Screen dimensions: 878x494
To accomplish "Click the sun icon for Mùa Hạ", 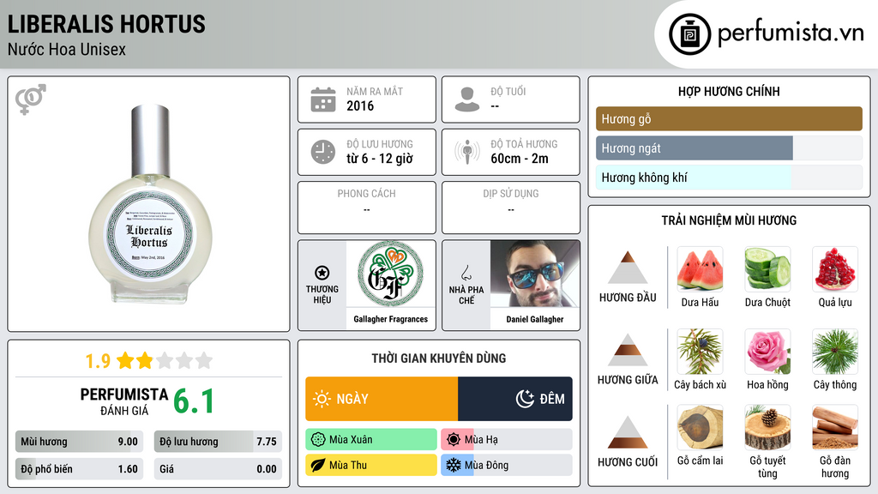I will [454, 439].
